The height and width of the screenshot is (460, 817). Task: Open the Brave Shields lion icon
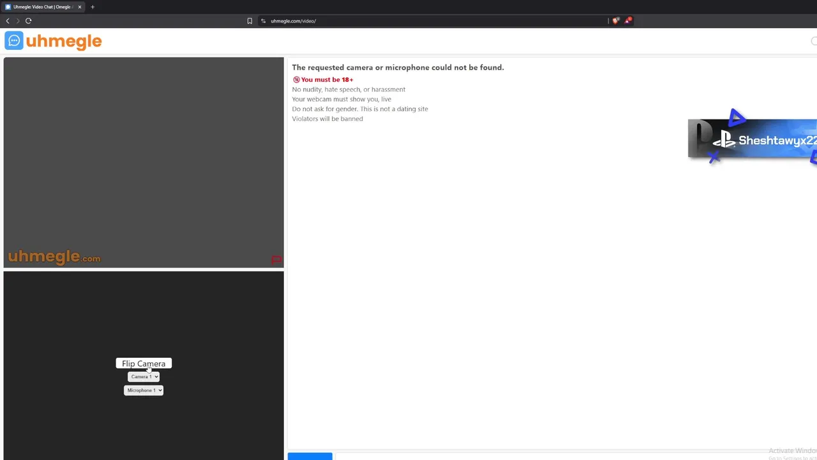pyautogui.click(x=615, y=20)
